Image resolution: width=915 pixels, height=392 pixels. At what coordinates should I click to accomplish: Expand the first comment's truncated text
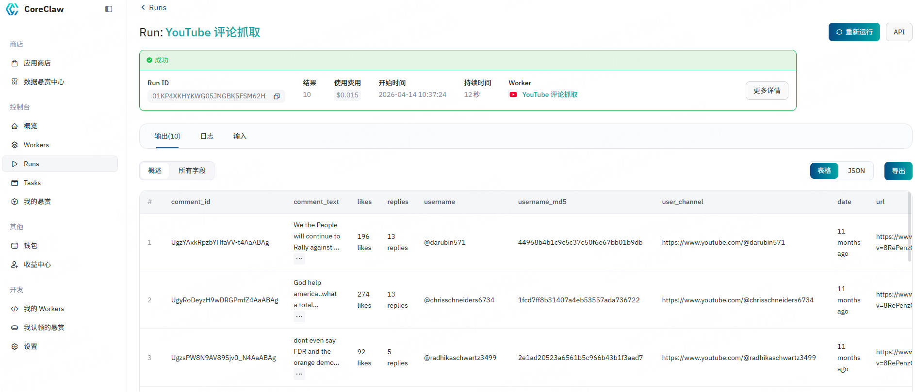(x=299, y=259)
